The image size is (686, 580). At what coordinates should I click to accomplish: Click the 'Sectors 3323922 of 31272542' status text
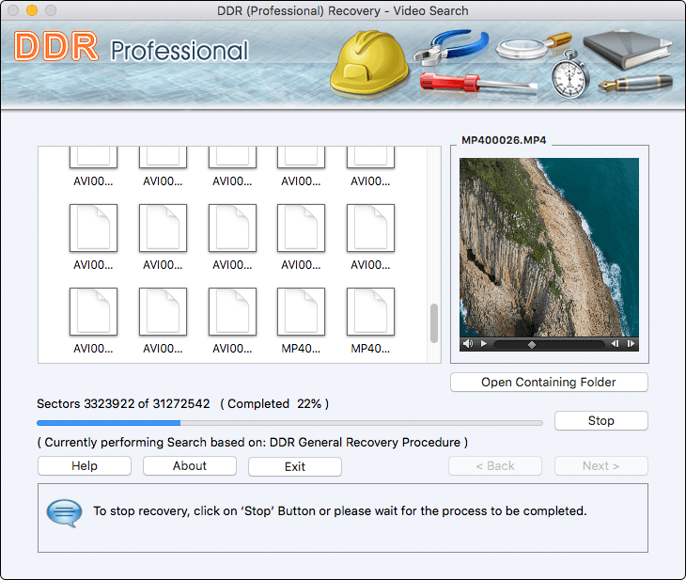[123, 403]
